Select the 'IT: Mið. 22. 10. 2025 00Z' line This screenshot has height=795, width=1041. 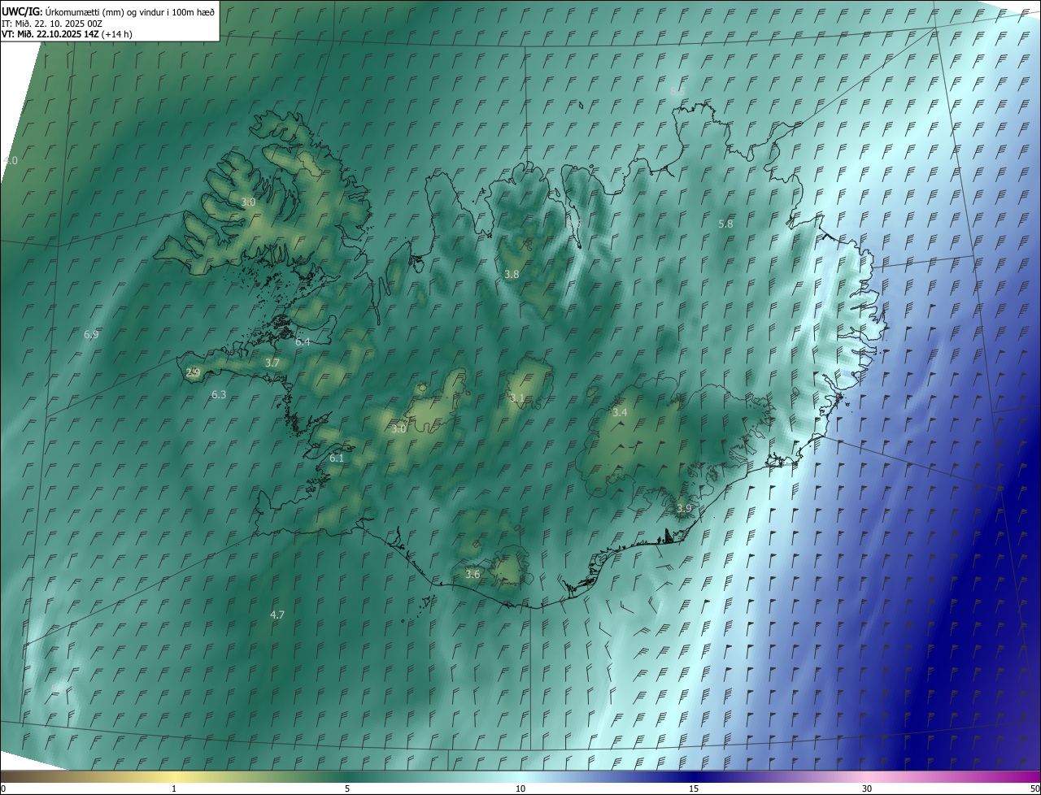click(52, 24)
